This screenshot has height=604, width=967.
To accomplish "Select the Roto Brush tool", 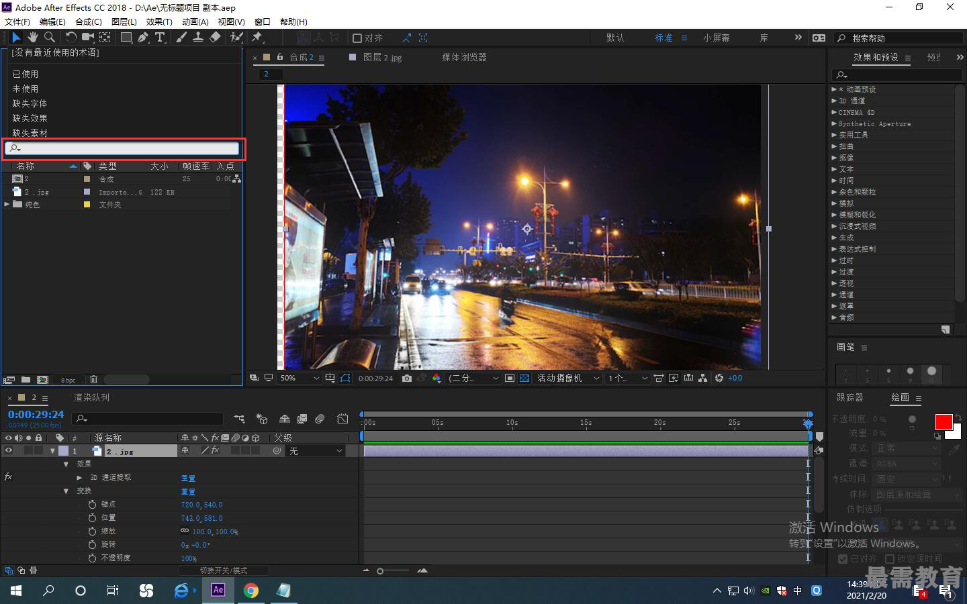I will [236, 38].
